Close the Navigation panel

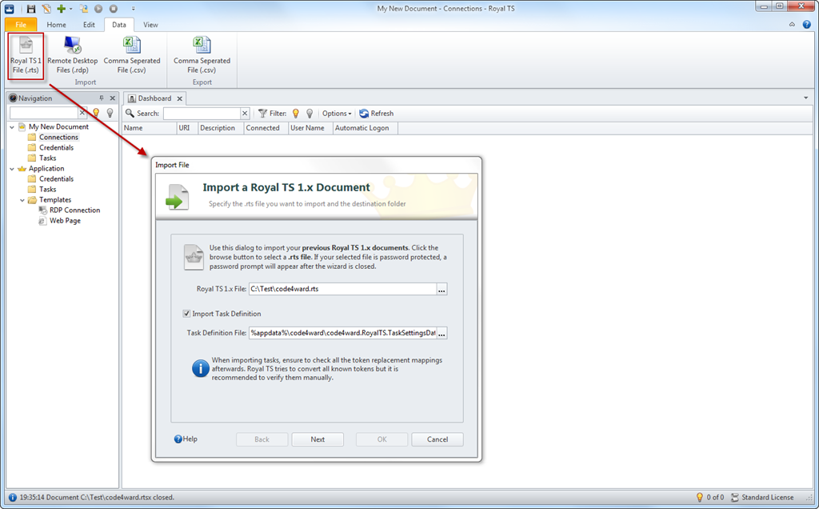click(112, 98)
